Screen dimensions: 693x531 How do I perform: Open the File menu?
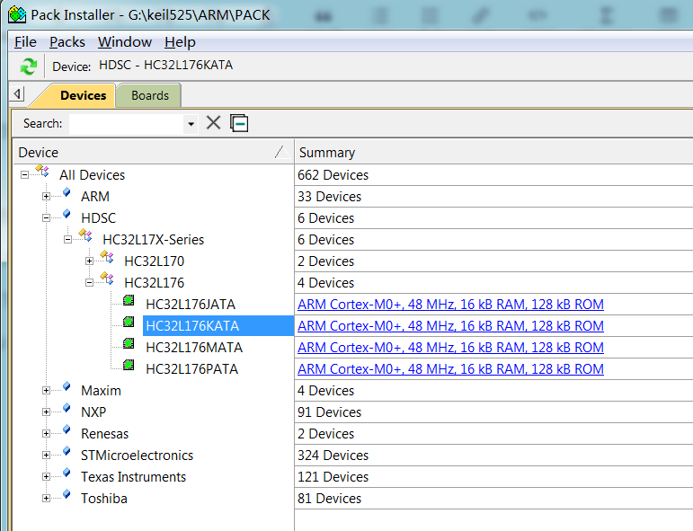pyautogui.click(x=25, y=42)
